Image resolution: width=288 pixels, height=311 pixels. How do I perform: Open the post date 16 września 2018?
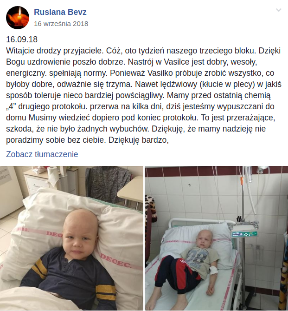(x=61, y=24)
